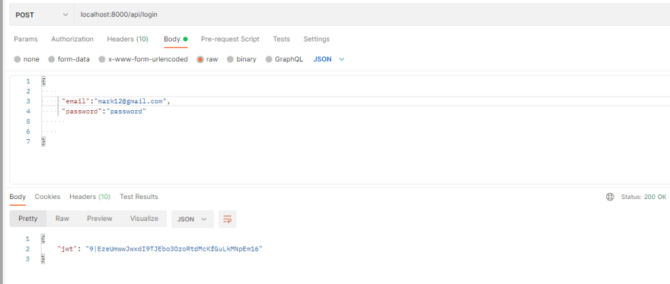The width and height of the screenshot is (670, 284).
Task: Open the Authorization tab
Action: point(72,39)
